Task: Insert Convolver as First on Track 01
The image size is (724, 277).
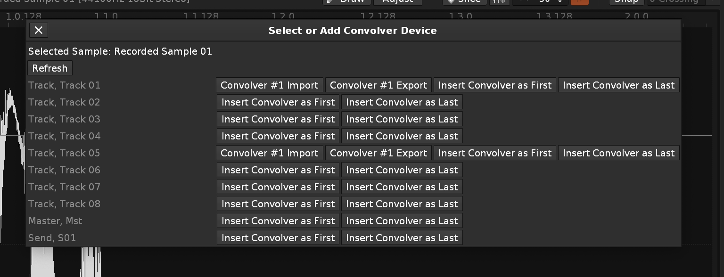Action: [x=495, y=85]
